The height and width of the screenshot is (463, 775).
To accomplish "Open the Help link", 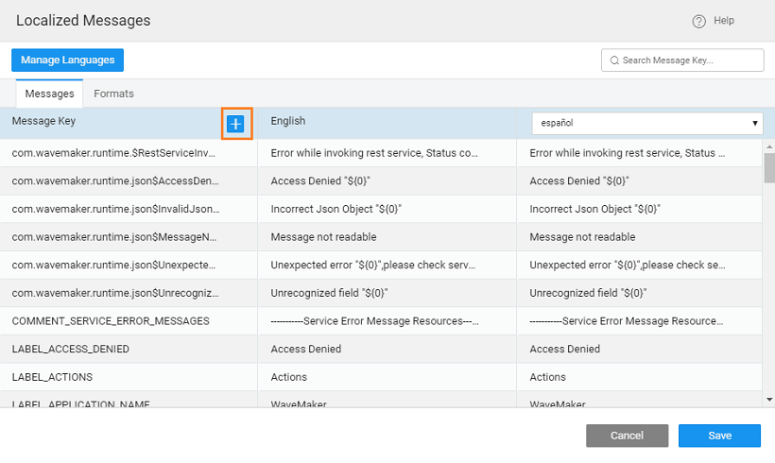I will (x=723, y=21).
